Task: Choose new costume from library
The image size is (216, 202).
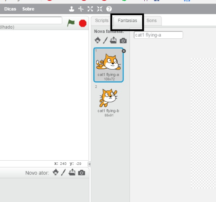Action: point(97,40)
